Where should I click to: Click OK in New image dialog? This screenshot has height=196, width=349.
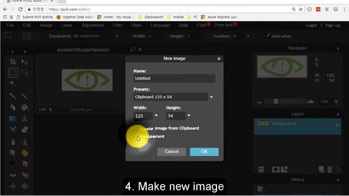coord(204,151)
